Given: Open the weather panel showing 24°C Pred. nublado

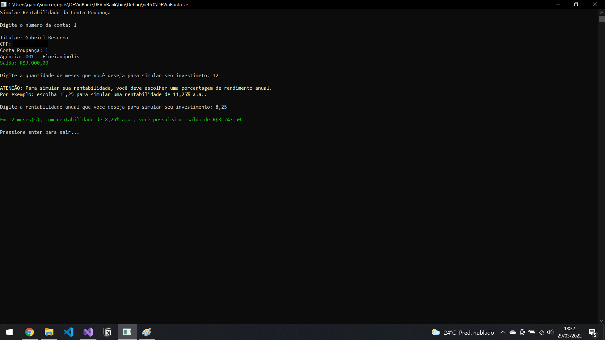Looking at the screenshot, I should pos(462,332).
